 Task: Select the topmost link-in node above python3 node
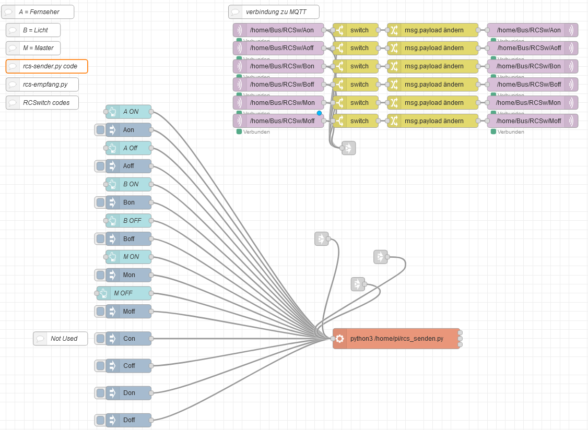click(x=321, y=238)
